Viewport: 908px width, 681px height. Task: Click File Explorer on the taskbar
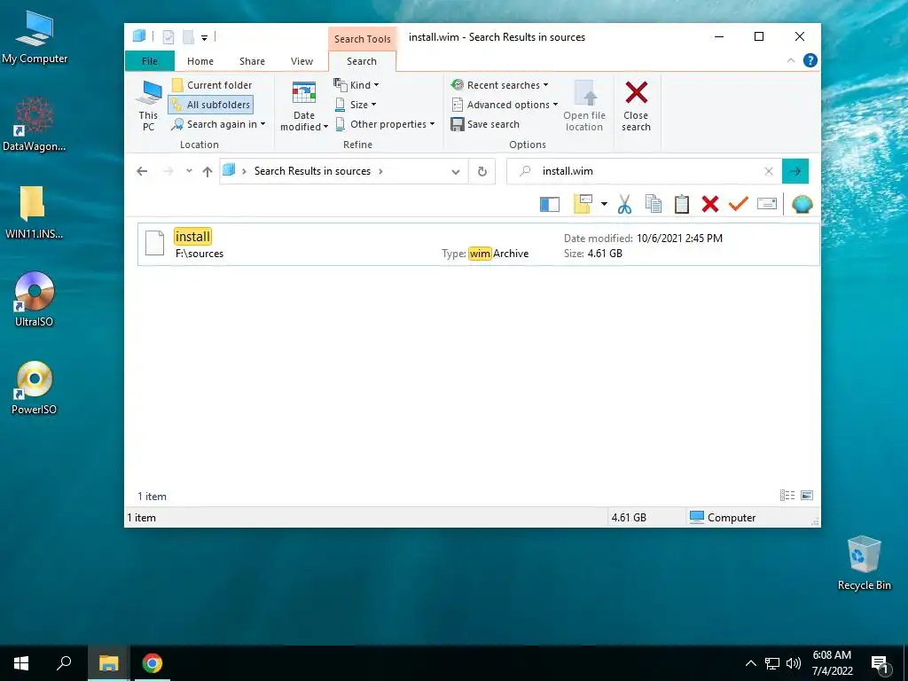108,663
